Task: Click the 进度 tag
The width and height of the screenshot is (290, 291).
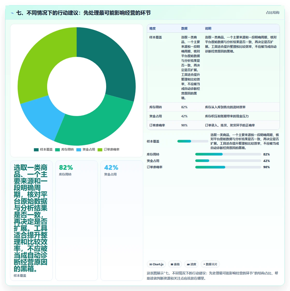Action: (191, 264)
